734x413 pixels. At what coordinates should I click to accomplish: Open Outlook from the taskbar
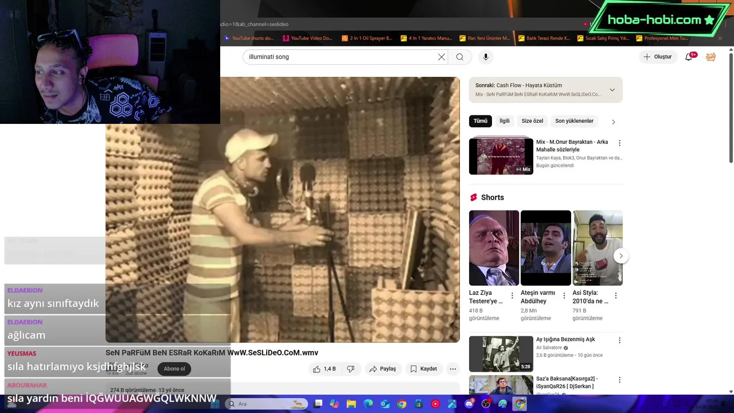[385, 404]
